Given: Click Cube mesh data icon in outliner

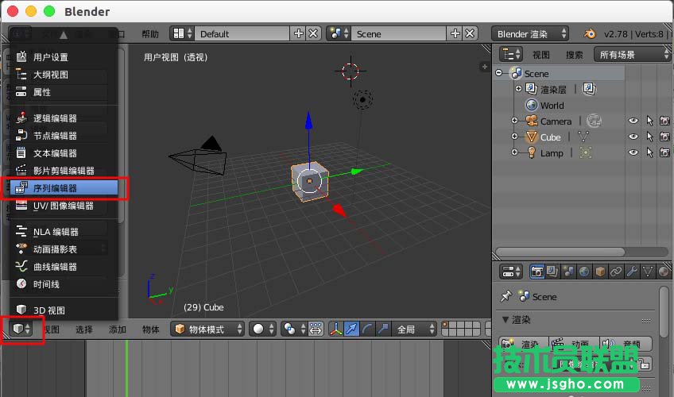Looking at the screenshot, I should pos(583,137).
